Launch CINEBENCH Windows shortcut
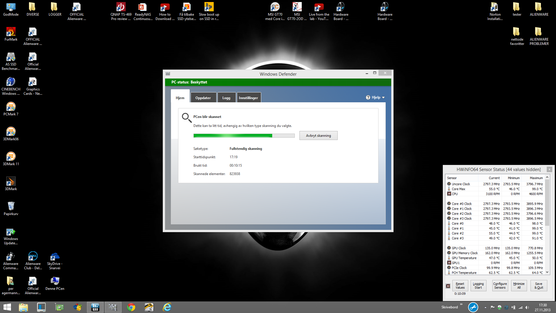 [11, 86]
